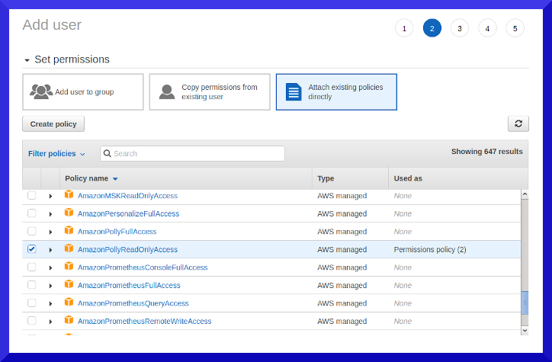Click the 'Permissions policy (2)' cell
Image resolution: width=552 pixels, height=362 pixels.
click(430, 250)
